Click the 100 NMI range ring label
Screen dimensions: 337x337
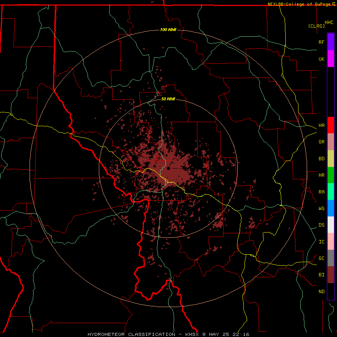pyautogui.click(x=168, y=30)
